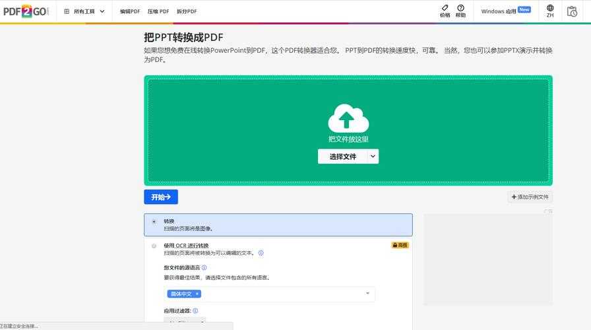Open the history clipboard icon

pyautogui.click(x=572, y=12)
